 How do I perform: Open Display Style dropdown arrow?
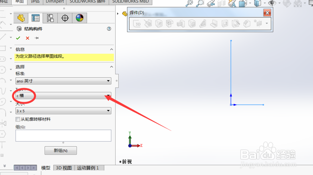tap(265, 3)
